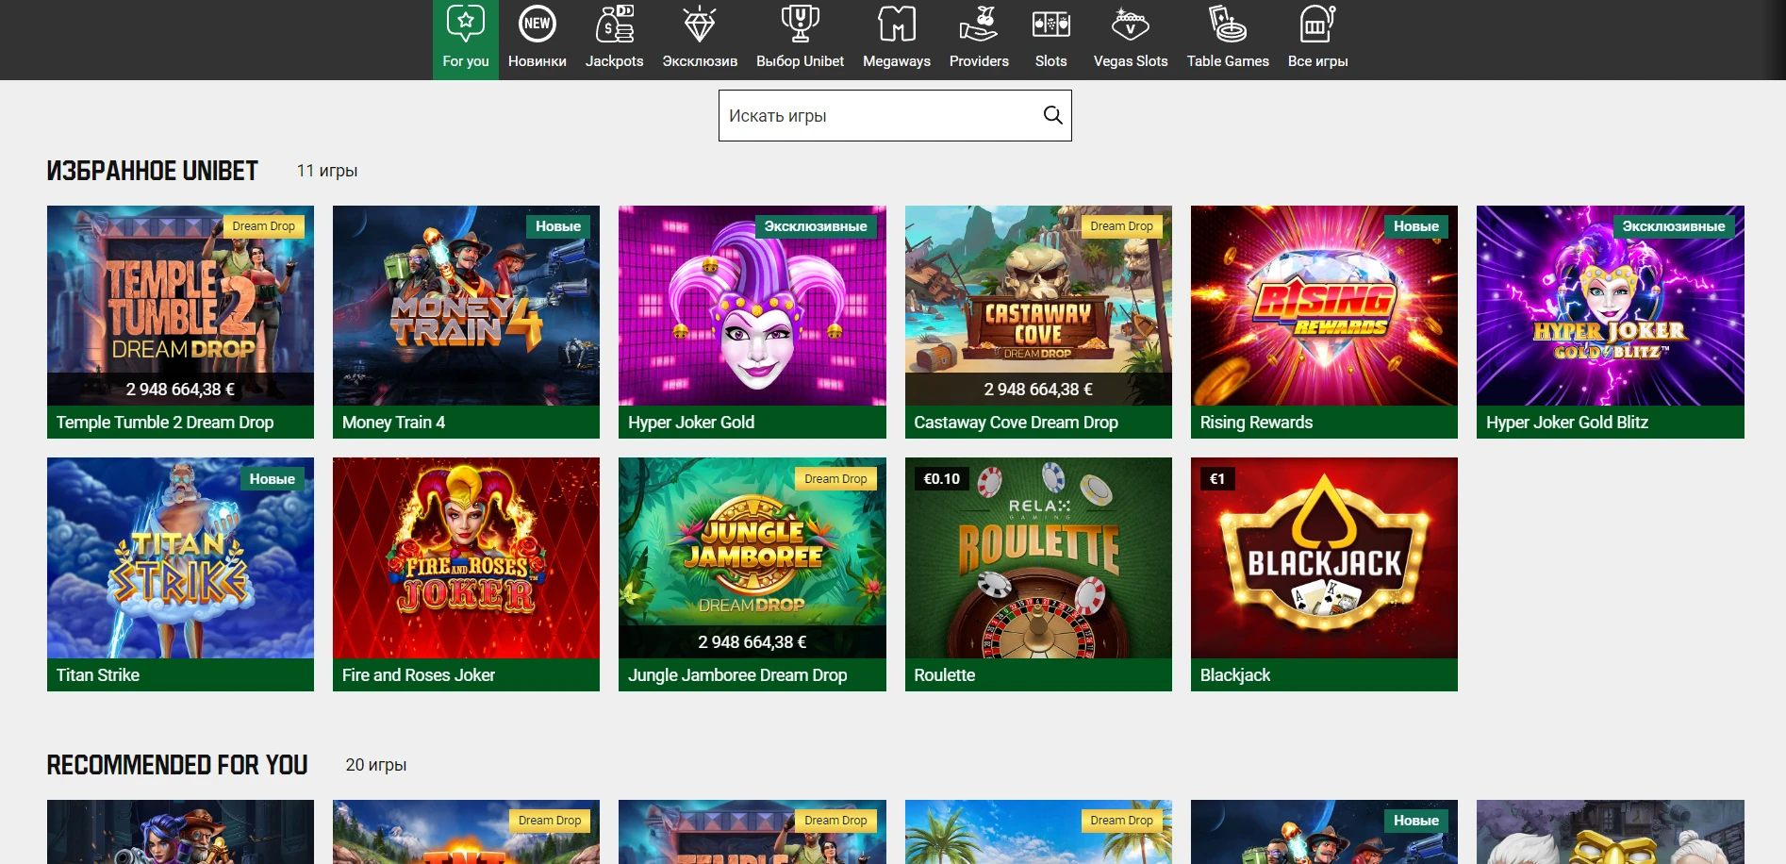Viewport: 1786px width, 864px height.
Task: Open the Все игры slot machine icon
Action: pyautogui.click(x=1317, y=25)
